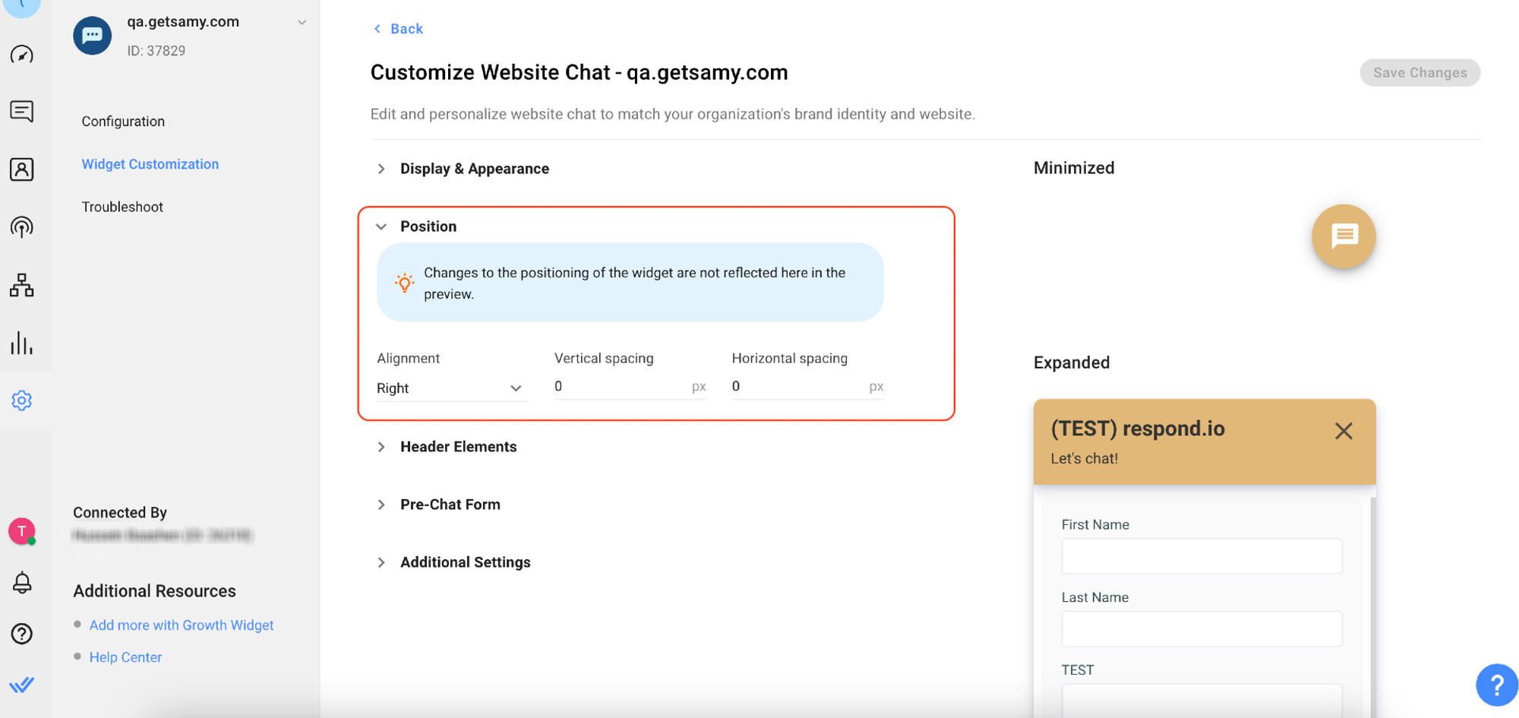Open the Broadcasts antenna icon
Image resolution: width=1519 pixels, height=718 pixels.
click(22, 227)
